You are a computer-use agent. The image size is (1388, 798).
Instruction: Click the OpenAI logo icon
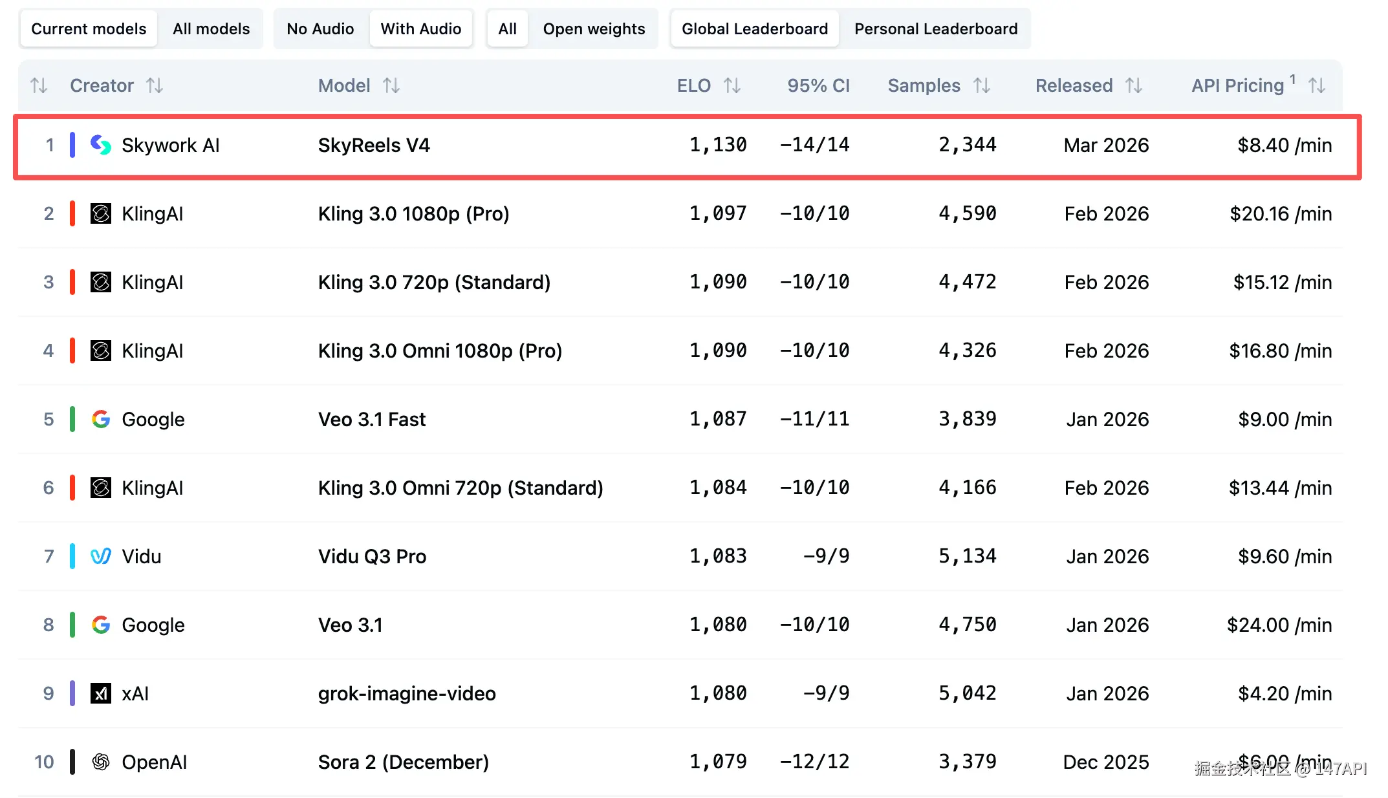click(100, 762)
